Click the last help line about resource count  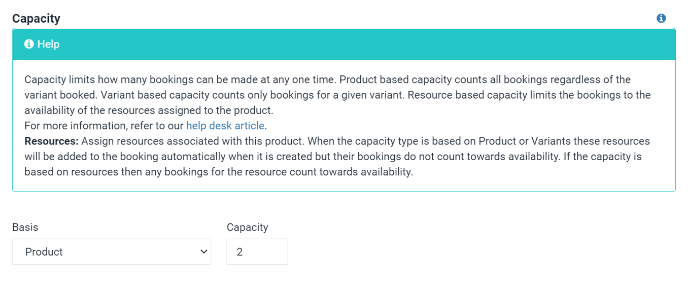click(218, 172)
